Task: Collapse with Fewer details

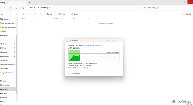Action: [x=75, y=74]
